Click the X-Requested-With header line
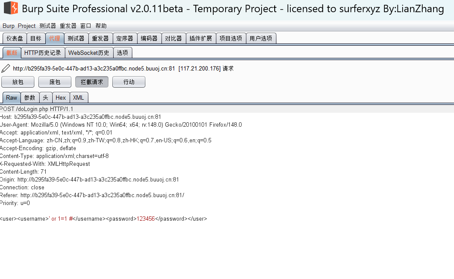Screen dimensions: 454x279 point(45,164)
